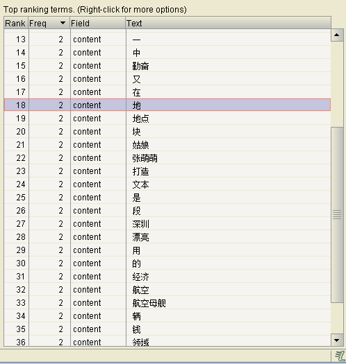
Task: Select the rank 27 row 深圳
Action: click(167, 224)
